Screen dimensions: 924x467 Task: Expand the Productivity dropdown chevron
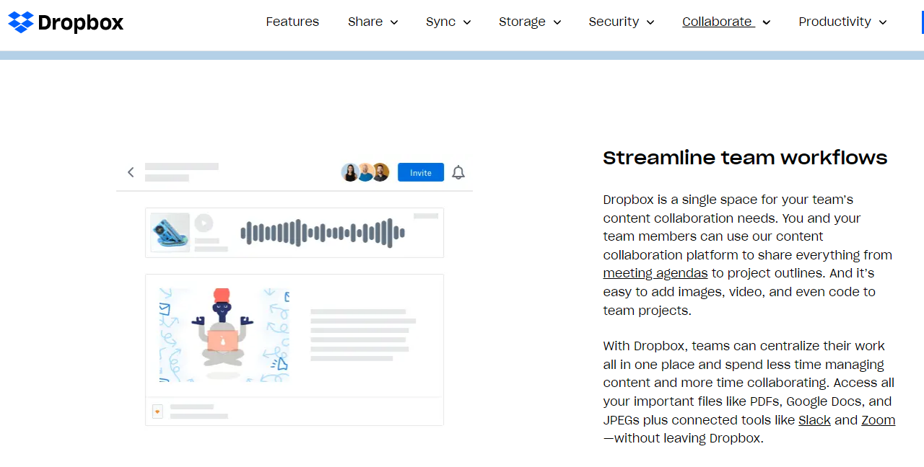click(883, 22)
